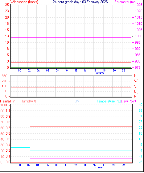Select the 0.0 rainfall axis label
This screenshot has height=173, width=144.
coord(8,162)
